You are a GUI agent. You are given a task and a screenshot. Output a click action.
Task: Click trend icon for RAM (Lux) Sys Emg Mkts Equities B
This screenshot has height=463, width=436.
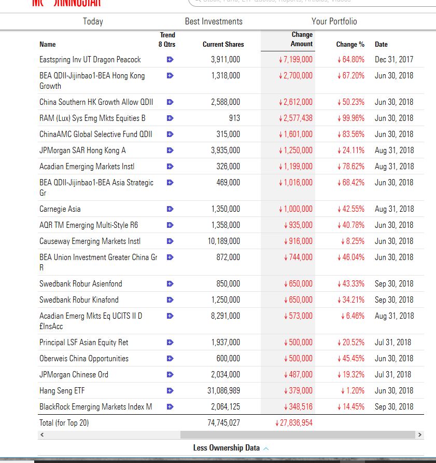pyautogui.click(x=170, y=118)
